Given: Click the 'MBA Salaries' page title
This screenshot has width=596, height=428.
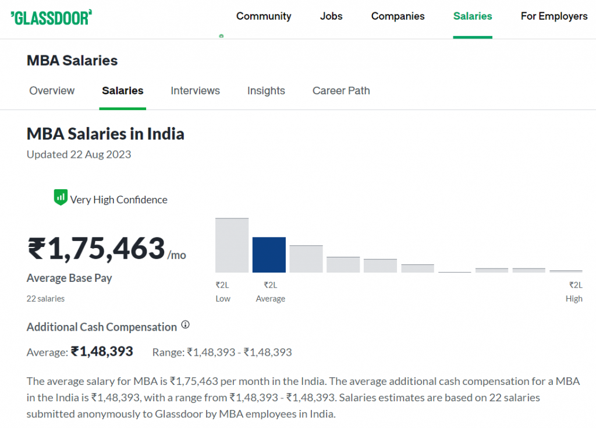Looking at the screenshot, I should pos(72,61).
